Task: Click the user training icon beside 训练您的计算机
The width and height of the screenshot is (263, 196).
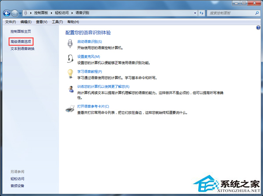Action: [70, 89]
